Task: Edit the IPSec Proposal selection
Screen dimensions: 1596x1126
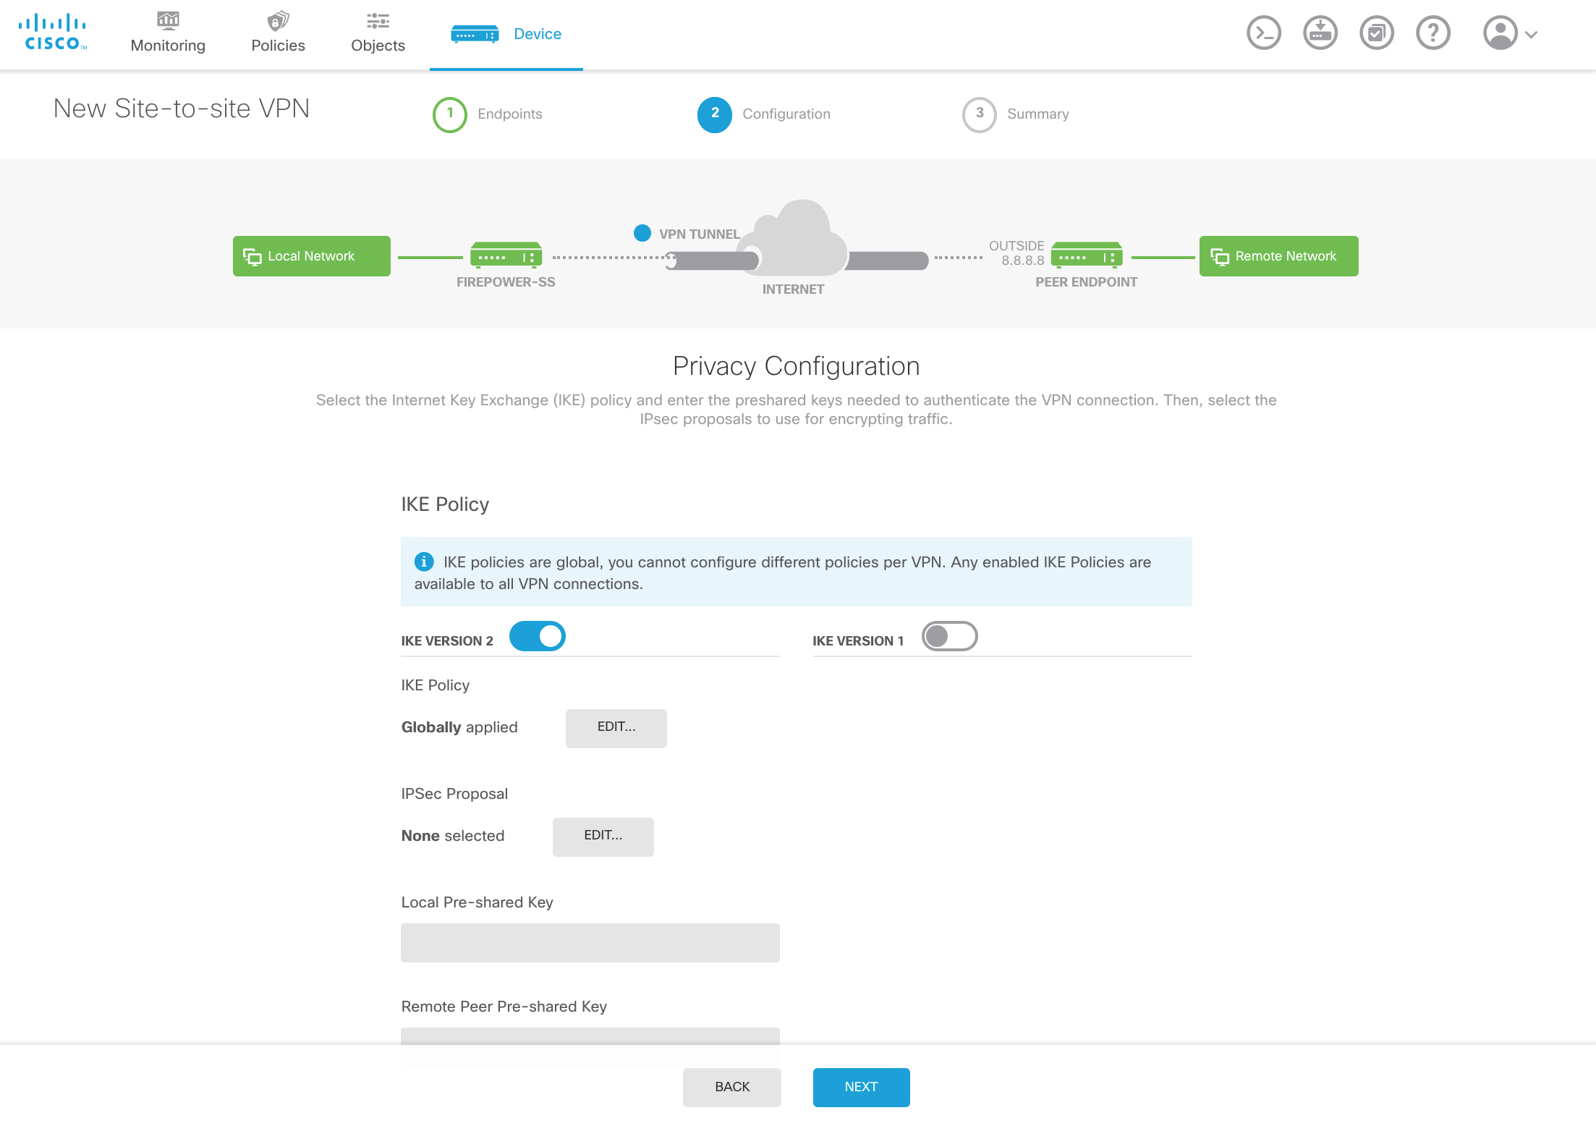Action: pyautogui.click(x=603, y=837)
